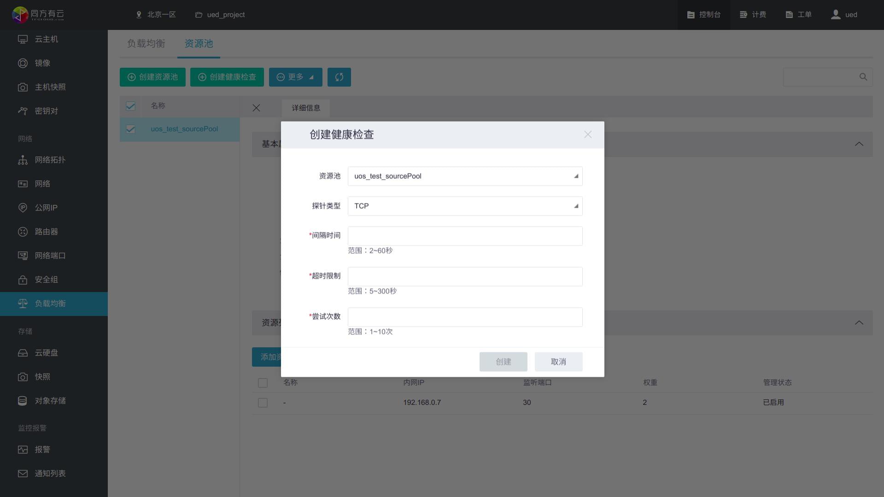Close the 创建健康检查 dialog

[588, 134]
